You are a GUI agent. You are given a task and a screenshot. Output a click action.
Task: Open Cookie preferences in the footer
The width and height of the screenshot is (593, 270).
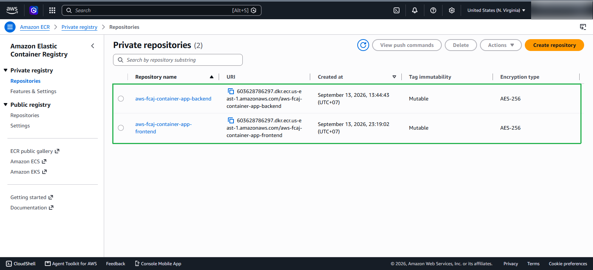coord(568,264)
